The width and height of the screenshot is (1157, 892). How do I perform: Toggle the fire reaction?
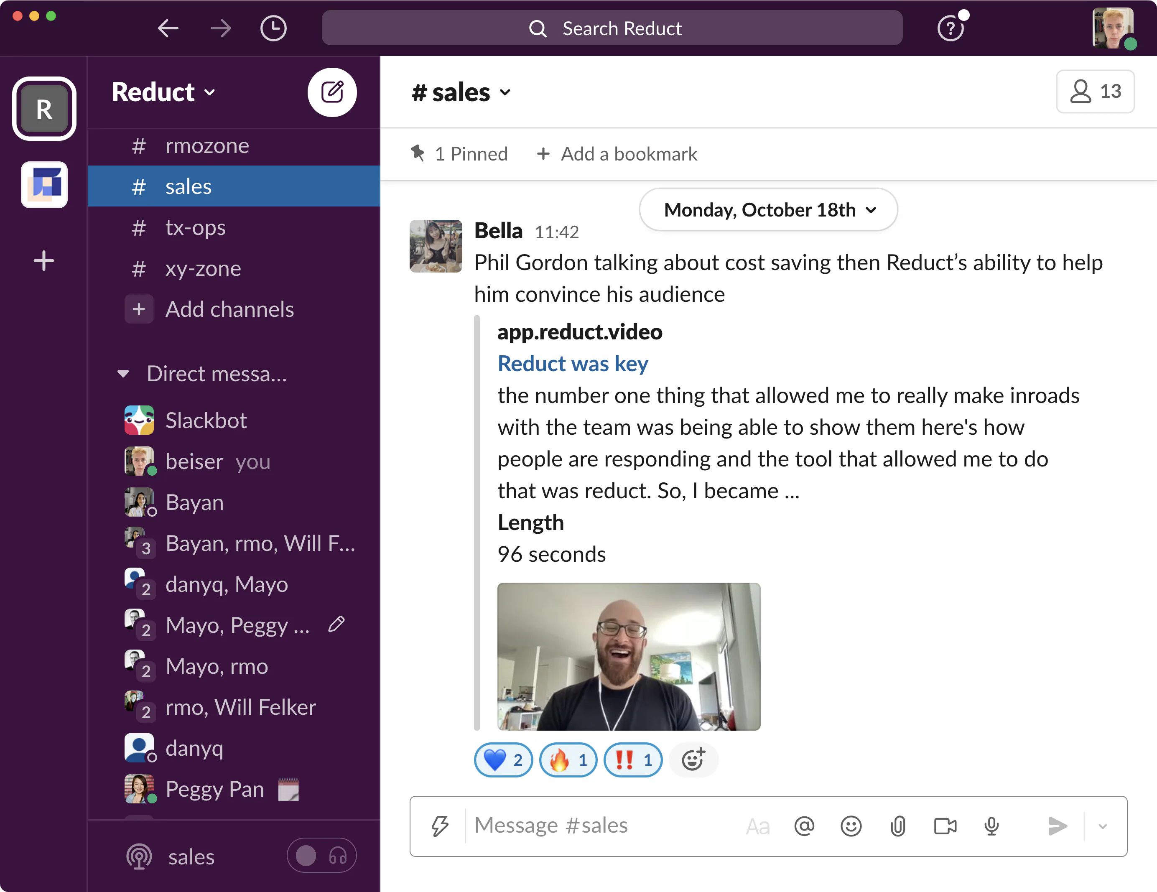(x=568, y=759)
